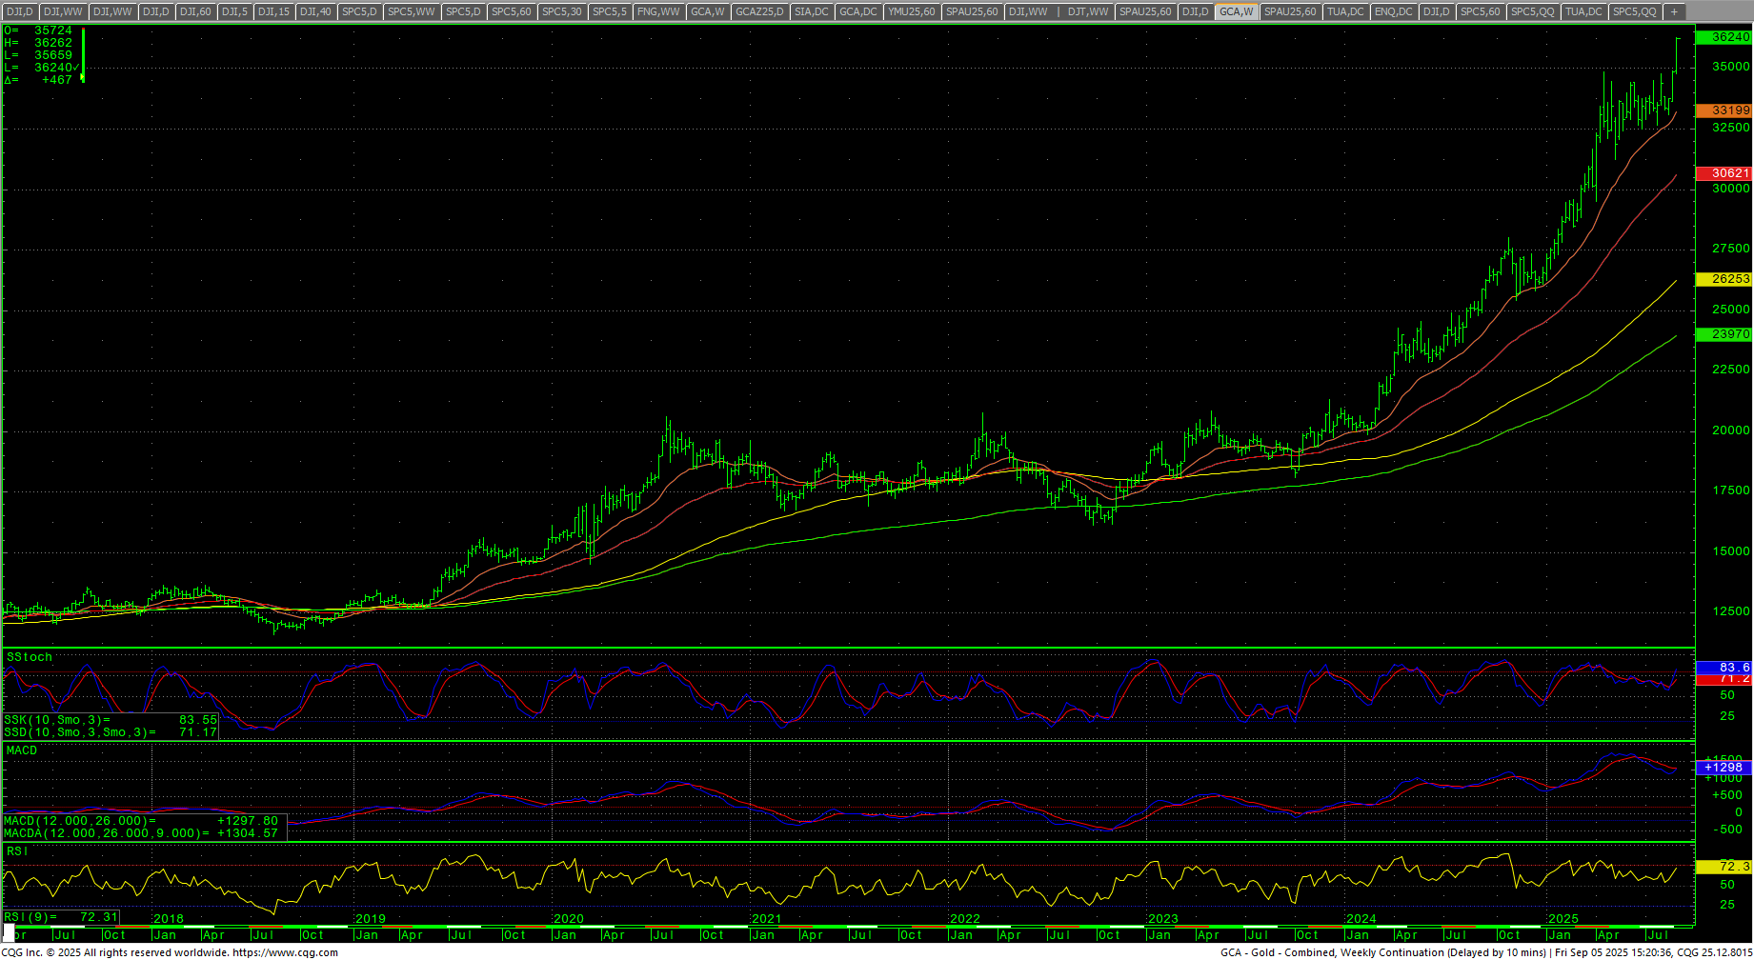Click the yellow 26253 moving average label

tap(1724, 279)
